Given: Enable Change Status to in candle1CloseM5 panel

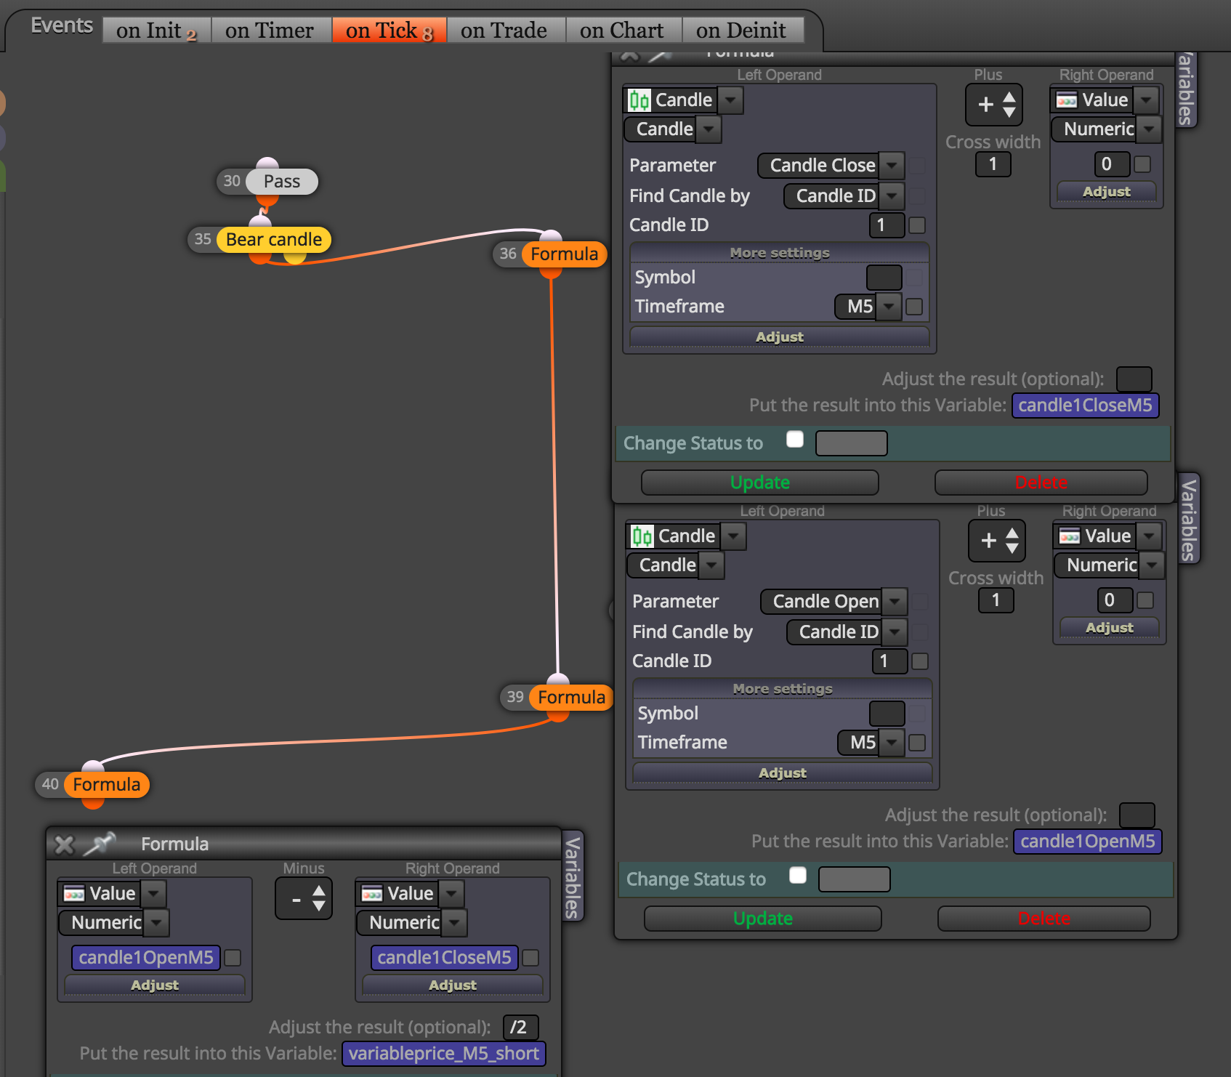Looking at the screenshot, I should point(795,440).
